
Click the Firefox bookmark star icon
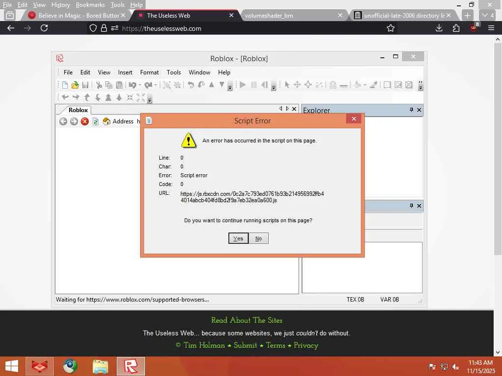391,28
